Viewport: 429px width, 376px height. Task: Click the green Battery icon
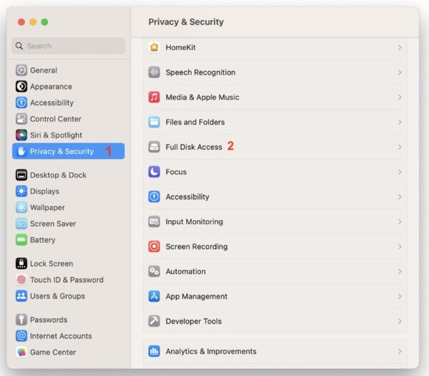click(21, 240)
